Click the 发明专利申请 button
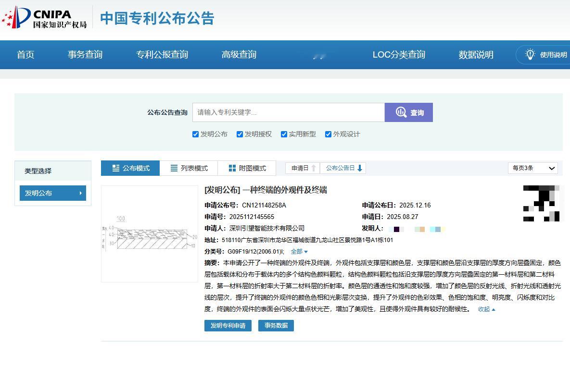Screen dimensions: 570x366 (x=228, y=326)
